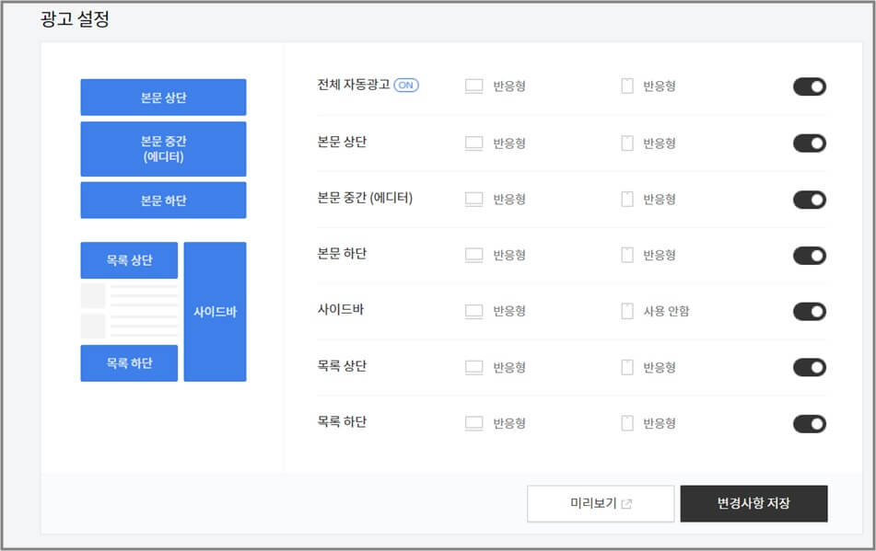Click the desktop 반응형 icon for 전체 자동광고
Viewport: 876px width, 551px height.
click(474, 86)
